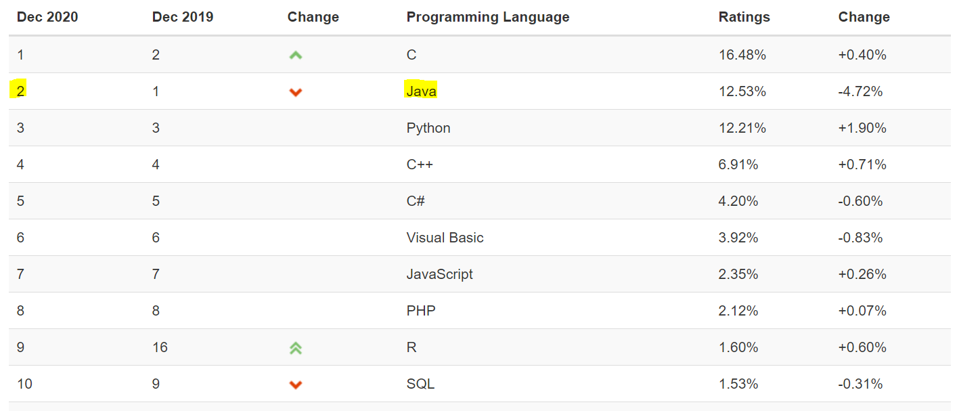The image size is (959, 411).
Task: Click the +0.71% change for C++
Action: click(862, 165)
